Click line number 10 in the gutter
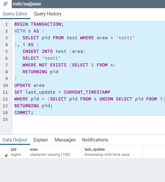Image resolution: width=165 pixels, height=182 pixels. pyautogui.click(x=5, y=85)
